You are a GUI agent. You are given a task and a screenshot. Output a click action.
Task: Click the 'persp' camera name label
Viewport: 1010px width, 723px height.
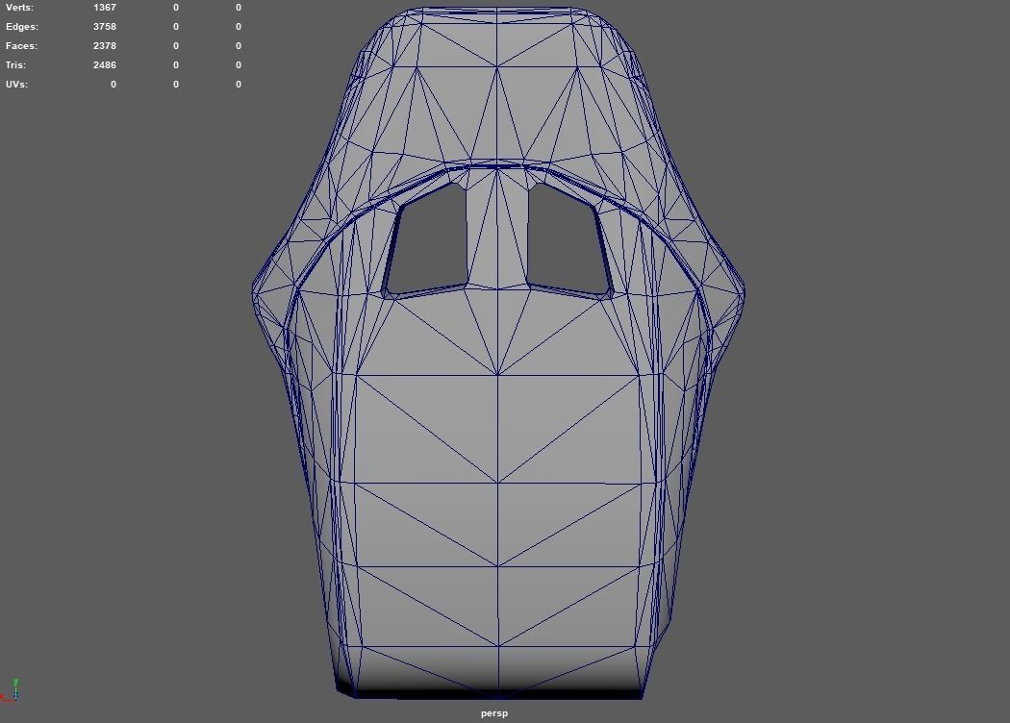click(x=494, y=713)
